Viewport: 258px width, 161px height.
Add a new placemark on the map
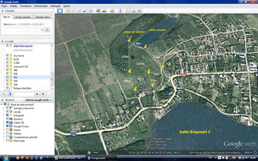pos(67,11)
